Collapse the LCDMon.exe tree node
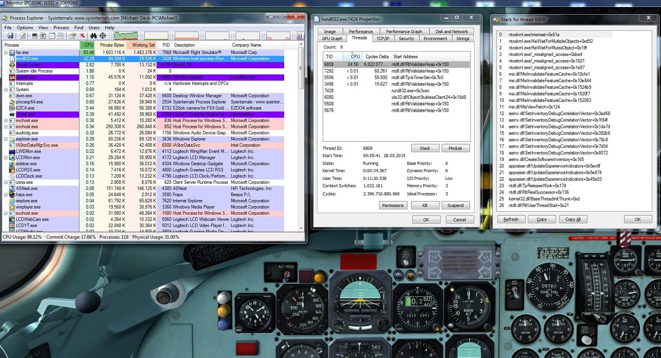The height and width of the screenshot is (358, 661). click(6, 158)
